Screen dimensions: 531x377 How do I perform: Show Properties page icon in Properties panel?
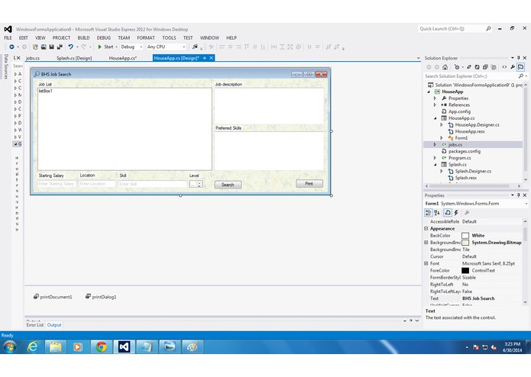click(x=448, y=213)
